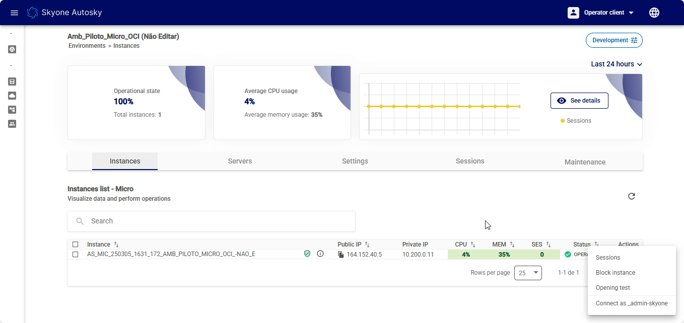Choose Block instance from the context menu
Viewport: 684px width, 323px height.
[615, 273]
